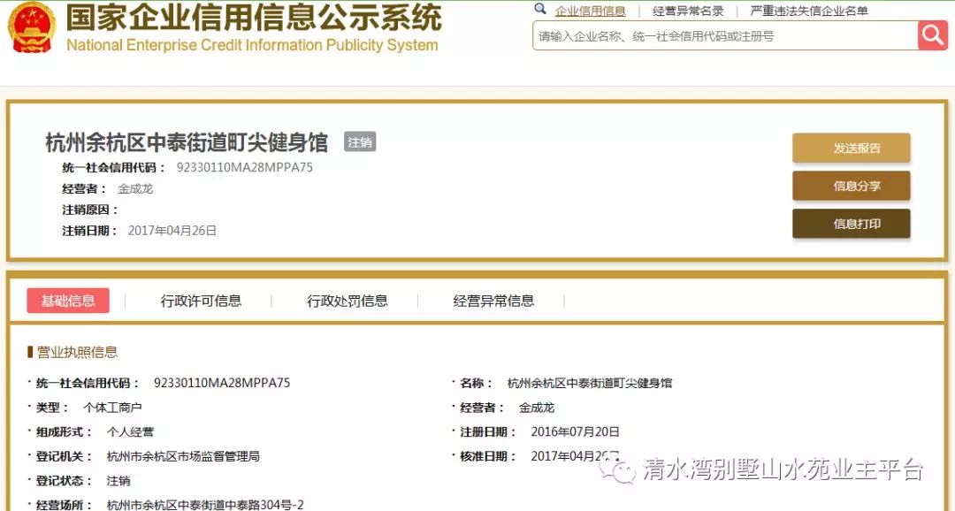The height and width of the screenshot is (511, 955).
Task: Switch to the 经营异常信息 tab
Action: coord(493,301)
